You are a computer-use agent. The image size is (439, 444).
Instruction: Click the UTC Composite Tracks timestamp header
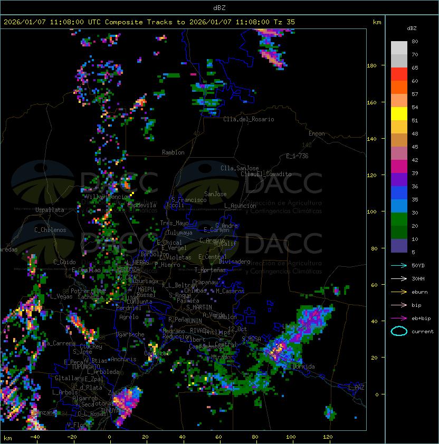coord(149,22)
